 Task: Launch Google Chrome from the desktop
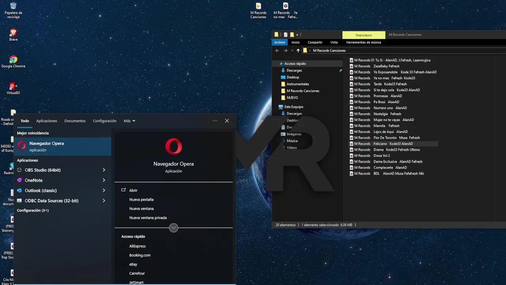(13, 61)
